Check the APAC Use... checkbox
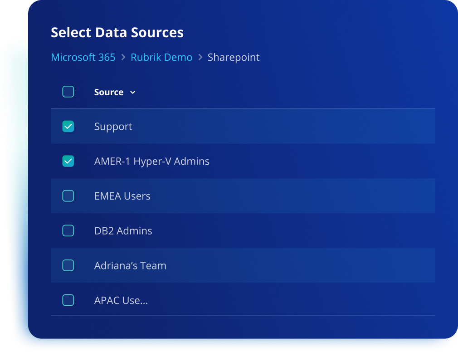The image size is (458, 352). [x=68, y=300]
